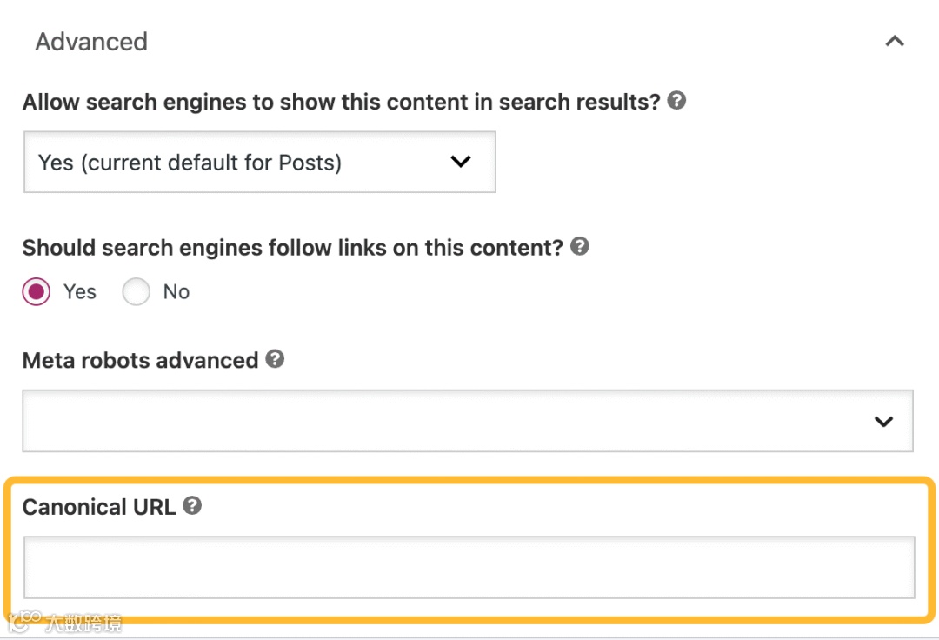939x640 pixels.
Task: Open the Meta robots advanced help icon
Action: [x=275, y=359]
